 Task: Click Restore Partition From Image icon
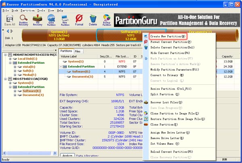pos(146,119)
